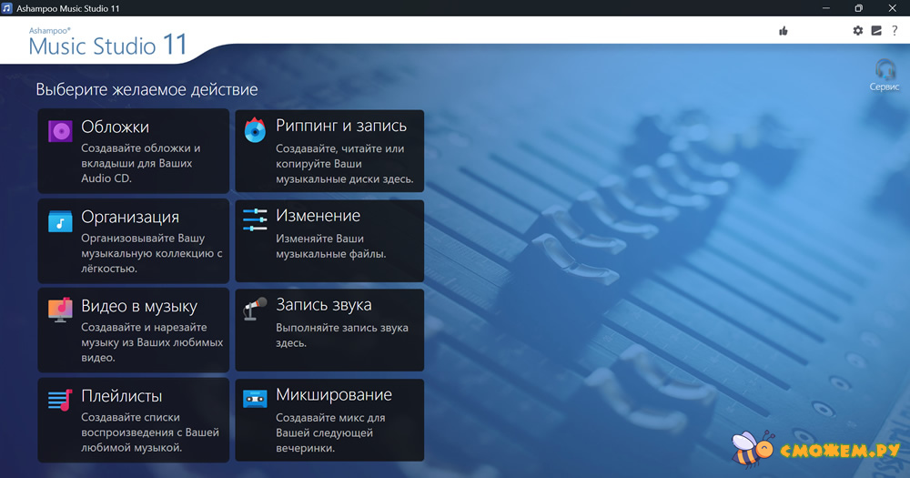Open the Видео в музыку tile title
The image size is (910, 478).
139,306
